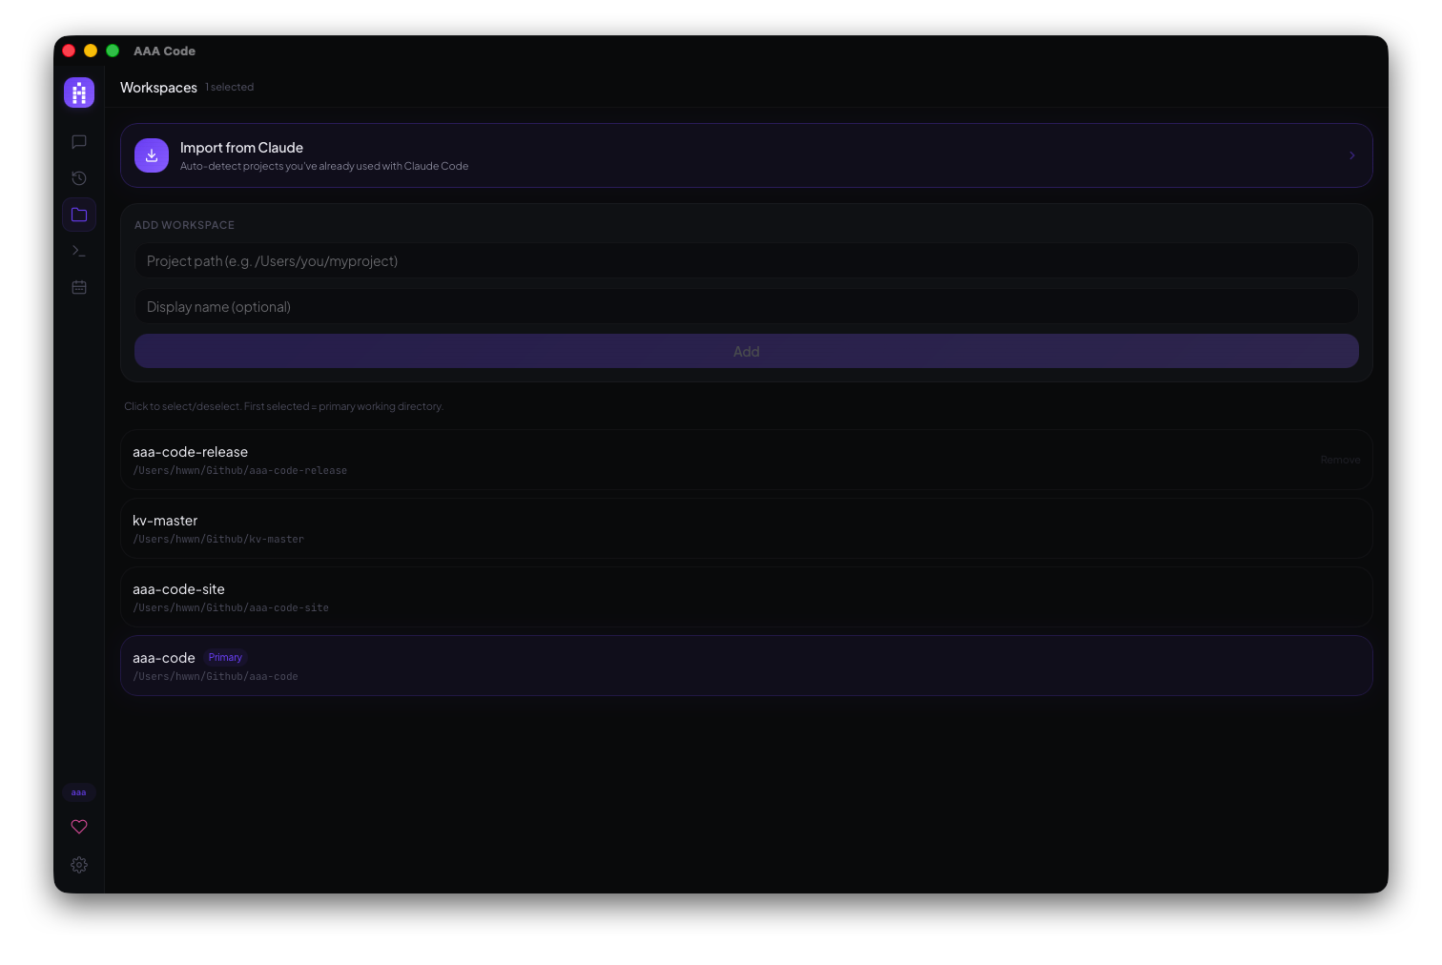The height and width of the screenshot is (965, 1442).
Task: Click the aaa profile badge
Action: (79, 792)
